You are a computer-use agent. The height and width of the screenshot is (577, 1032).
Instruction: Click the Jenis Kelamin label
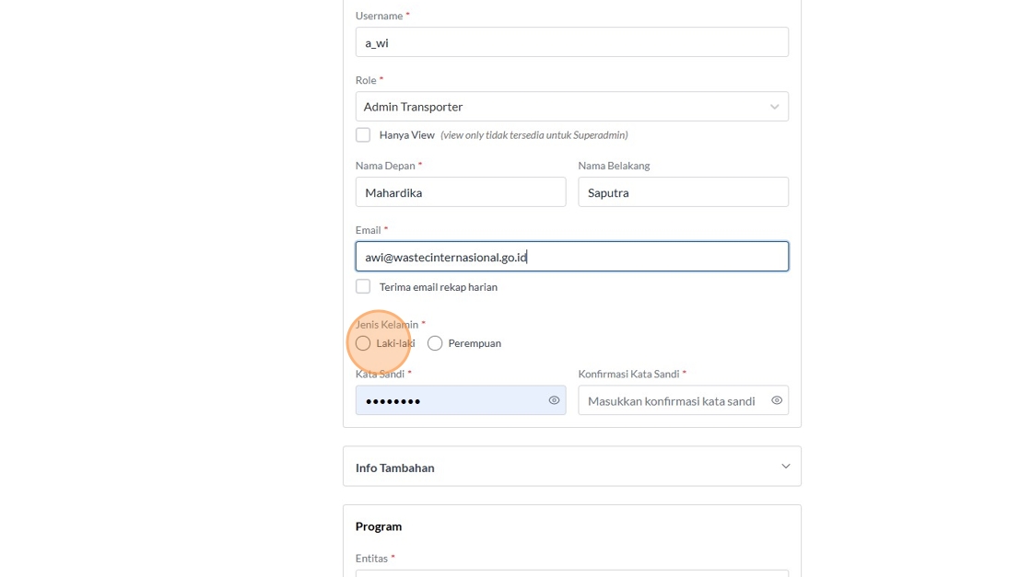coord(387,325)
